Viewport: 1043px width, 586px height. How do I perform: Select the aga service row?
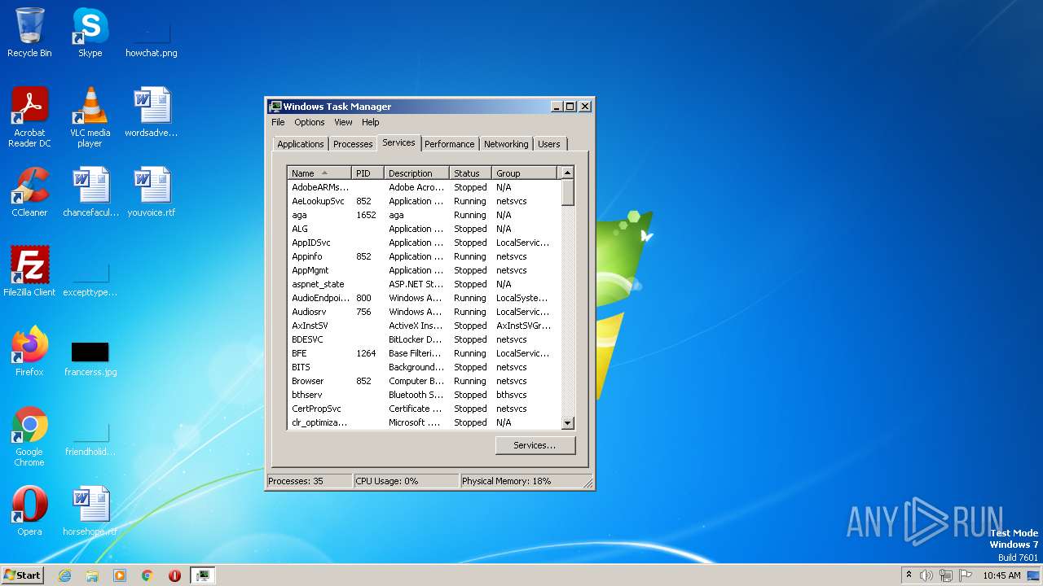(x=425, y=215)
